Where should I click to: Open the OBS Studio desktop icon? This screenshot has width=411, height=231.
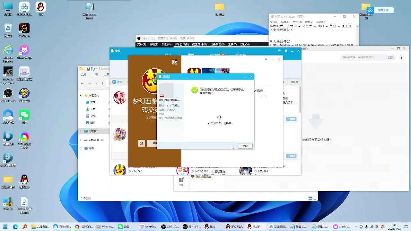pos(8,95)
